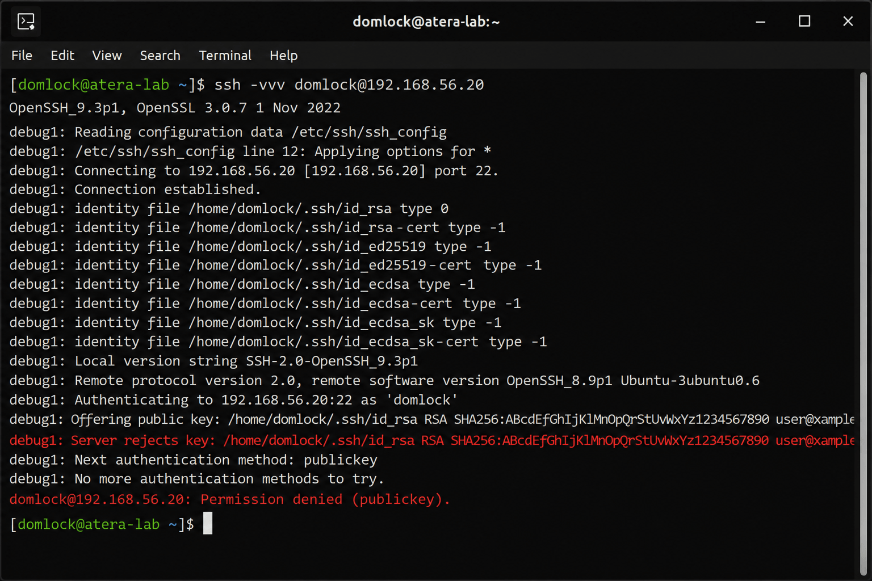Click the 'id_rsa-cert type -1' identity line
872x581 pixels.
(x=257, y=228)
